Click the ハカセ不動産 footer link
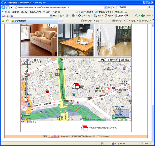 [54, 136]
